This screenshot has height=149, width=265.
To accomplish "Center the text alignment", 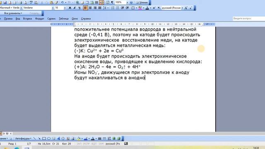I will (x=90, y=8).
